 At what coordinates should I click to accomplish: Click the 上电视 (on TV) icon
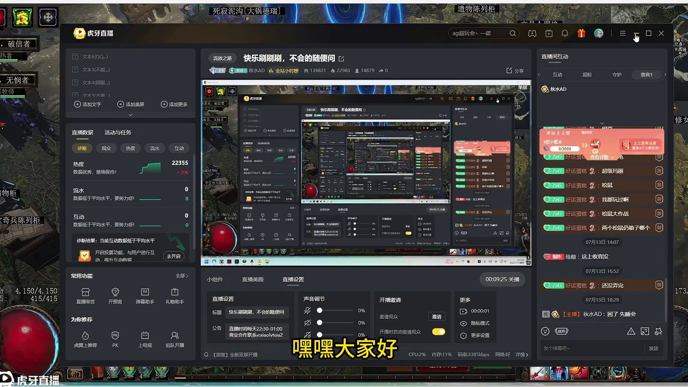coord(145,339)
